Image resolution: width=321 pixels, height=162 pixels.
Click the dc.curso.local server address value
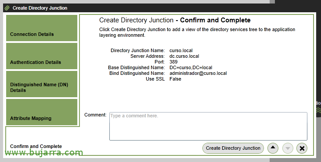pos(184,56)
